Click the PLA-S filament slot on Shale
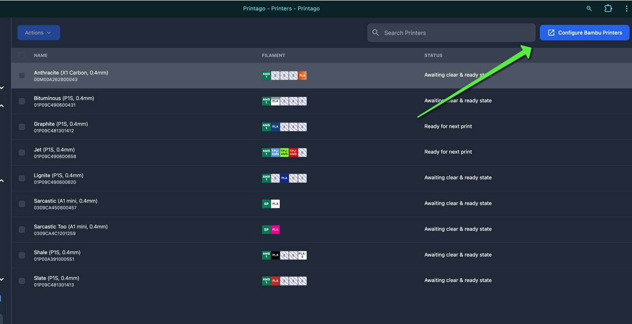This screenshot has height=324, width=632. [302, 255]
